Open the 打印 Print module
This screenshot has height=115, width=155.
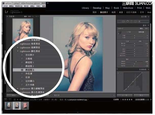click(x=142, y=12)
